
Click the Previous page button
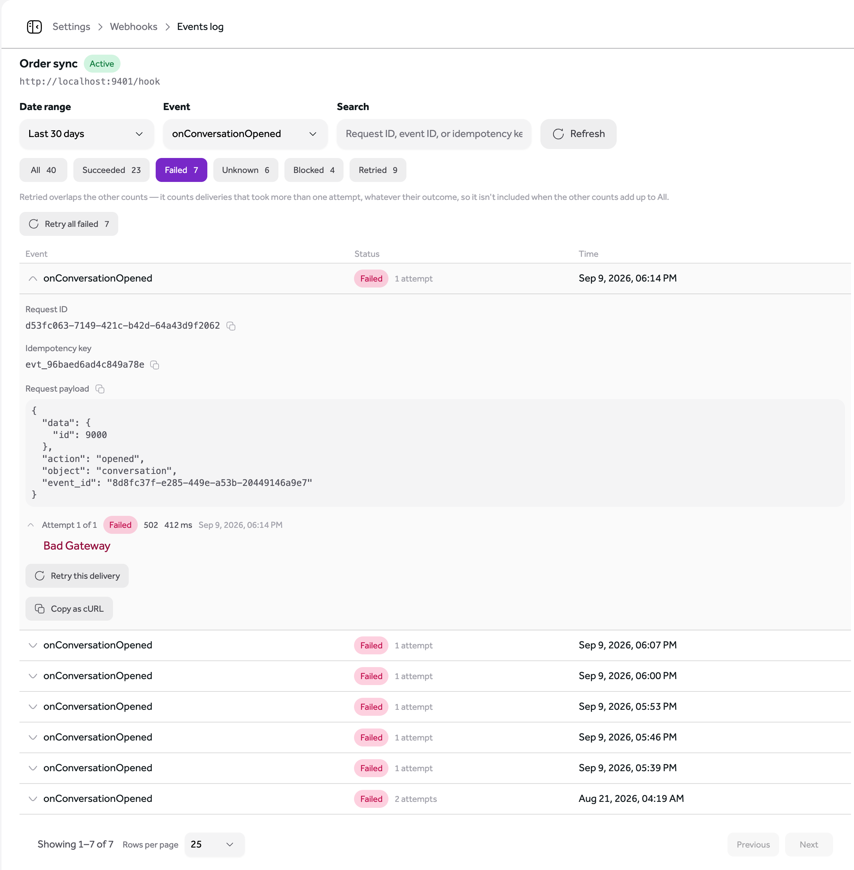click(x=753, y=845)
